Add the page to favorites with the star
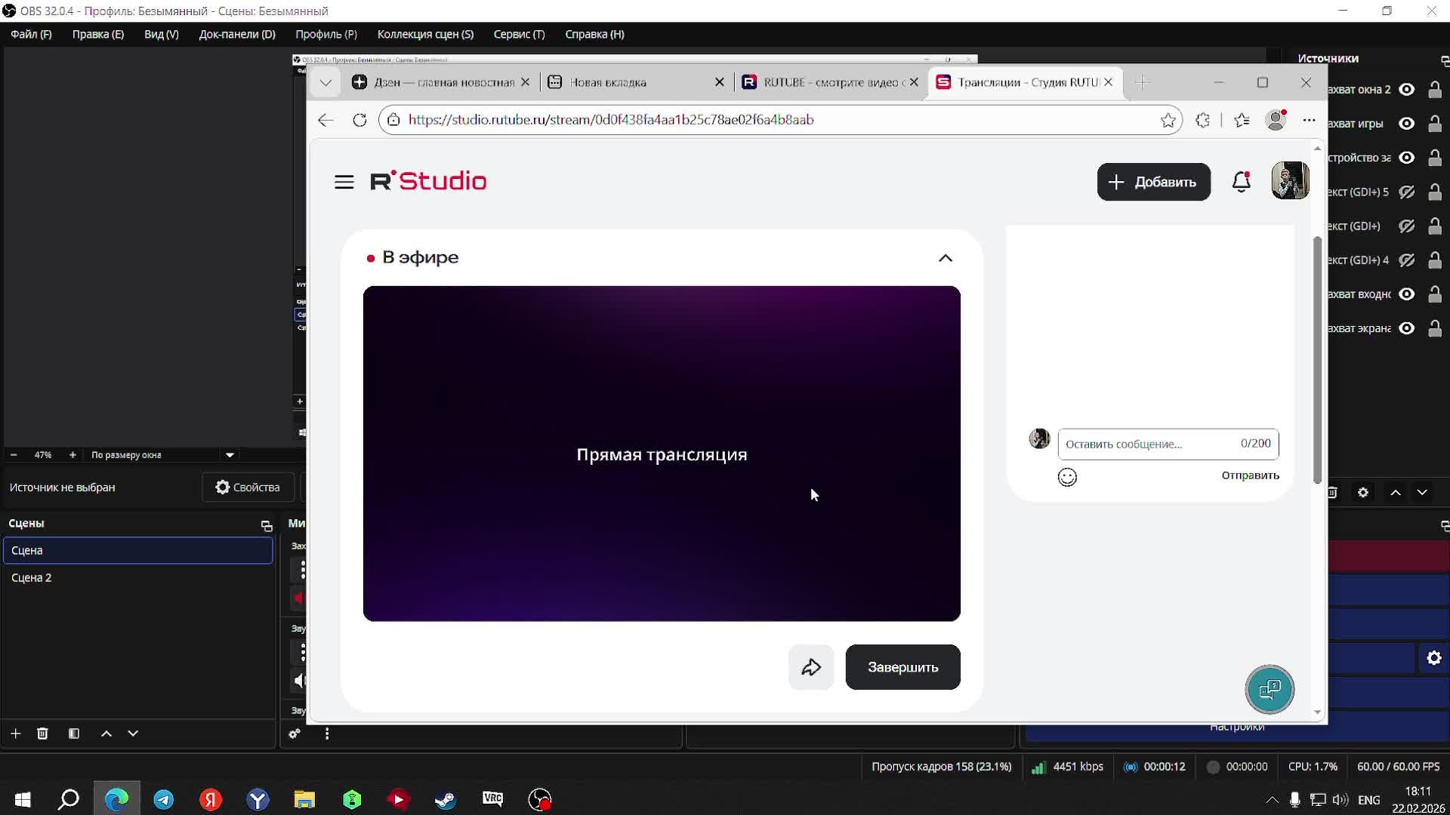Viewport: 1450px width, 815px height. [1168, 120]
